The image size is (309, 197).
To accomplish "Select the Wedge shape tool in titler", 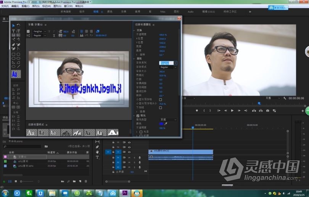I will [x=13, y=62].
